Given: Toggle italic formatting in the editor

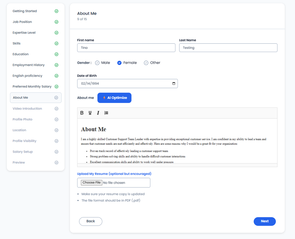Looking at the screenshot, I should point(98,113).
